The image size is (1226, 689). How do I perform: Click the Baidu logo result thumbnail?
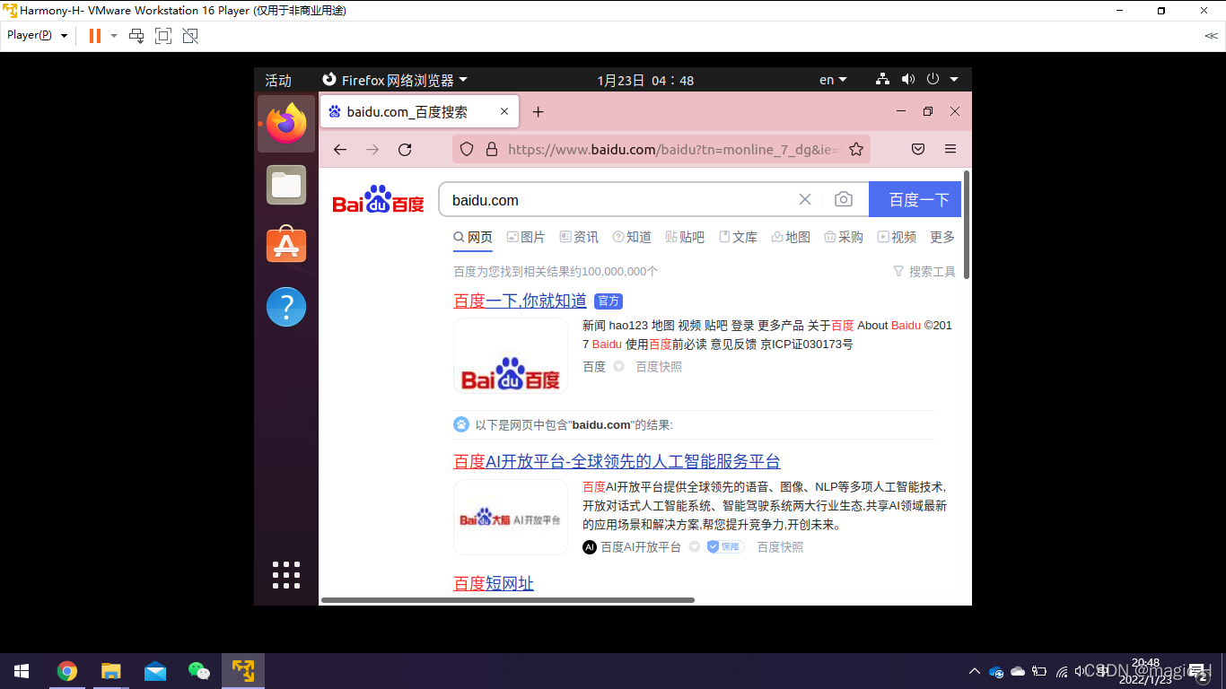pos(511,355)
